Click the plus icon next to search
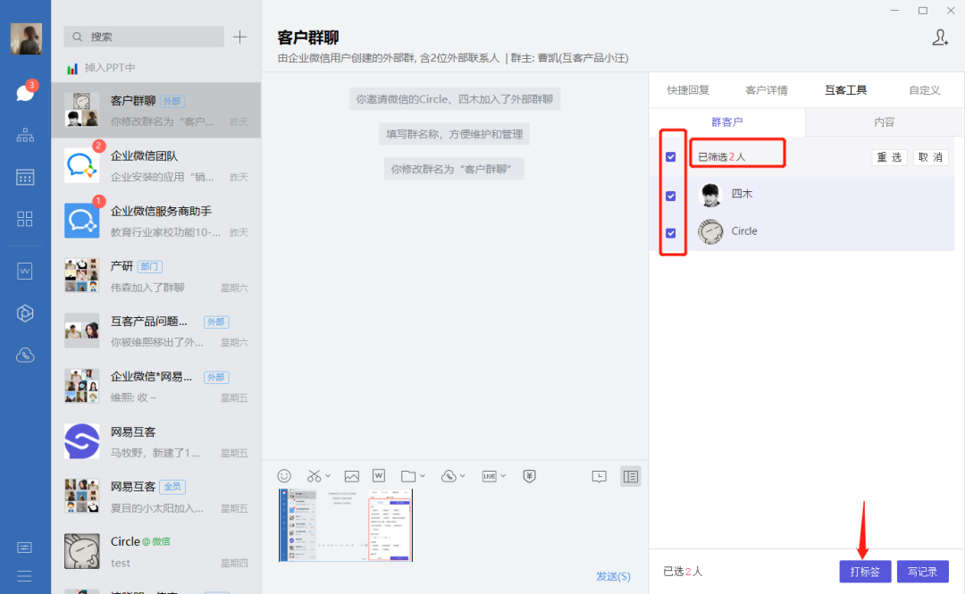Image resolution: width=965 pixels, height=594 pixels. pyautogui.click(x=240, y=37)
